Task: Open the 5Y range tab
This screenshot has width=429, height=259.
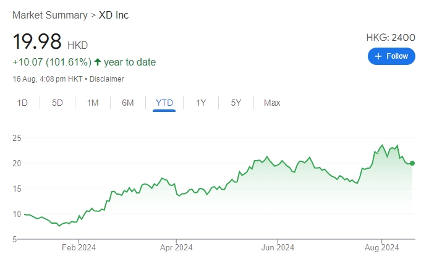Action: (236, 103)
